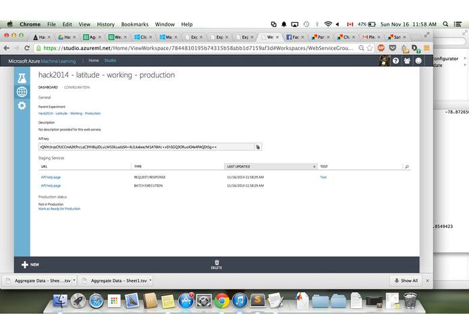
Task: Open Safari from the Dock
Action: [96, 301]
